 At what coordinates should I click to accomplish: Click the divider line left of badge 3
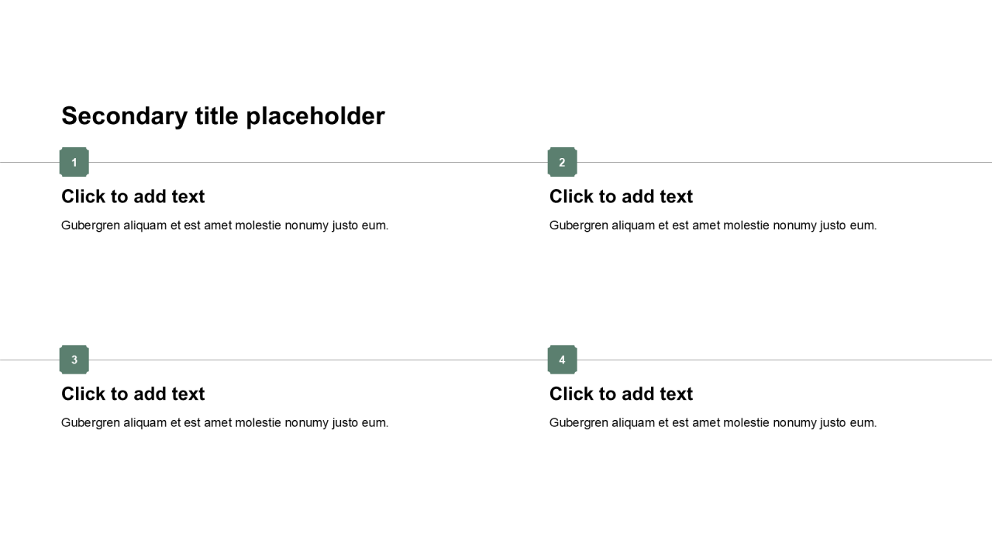(29, 360)
